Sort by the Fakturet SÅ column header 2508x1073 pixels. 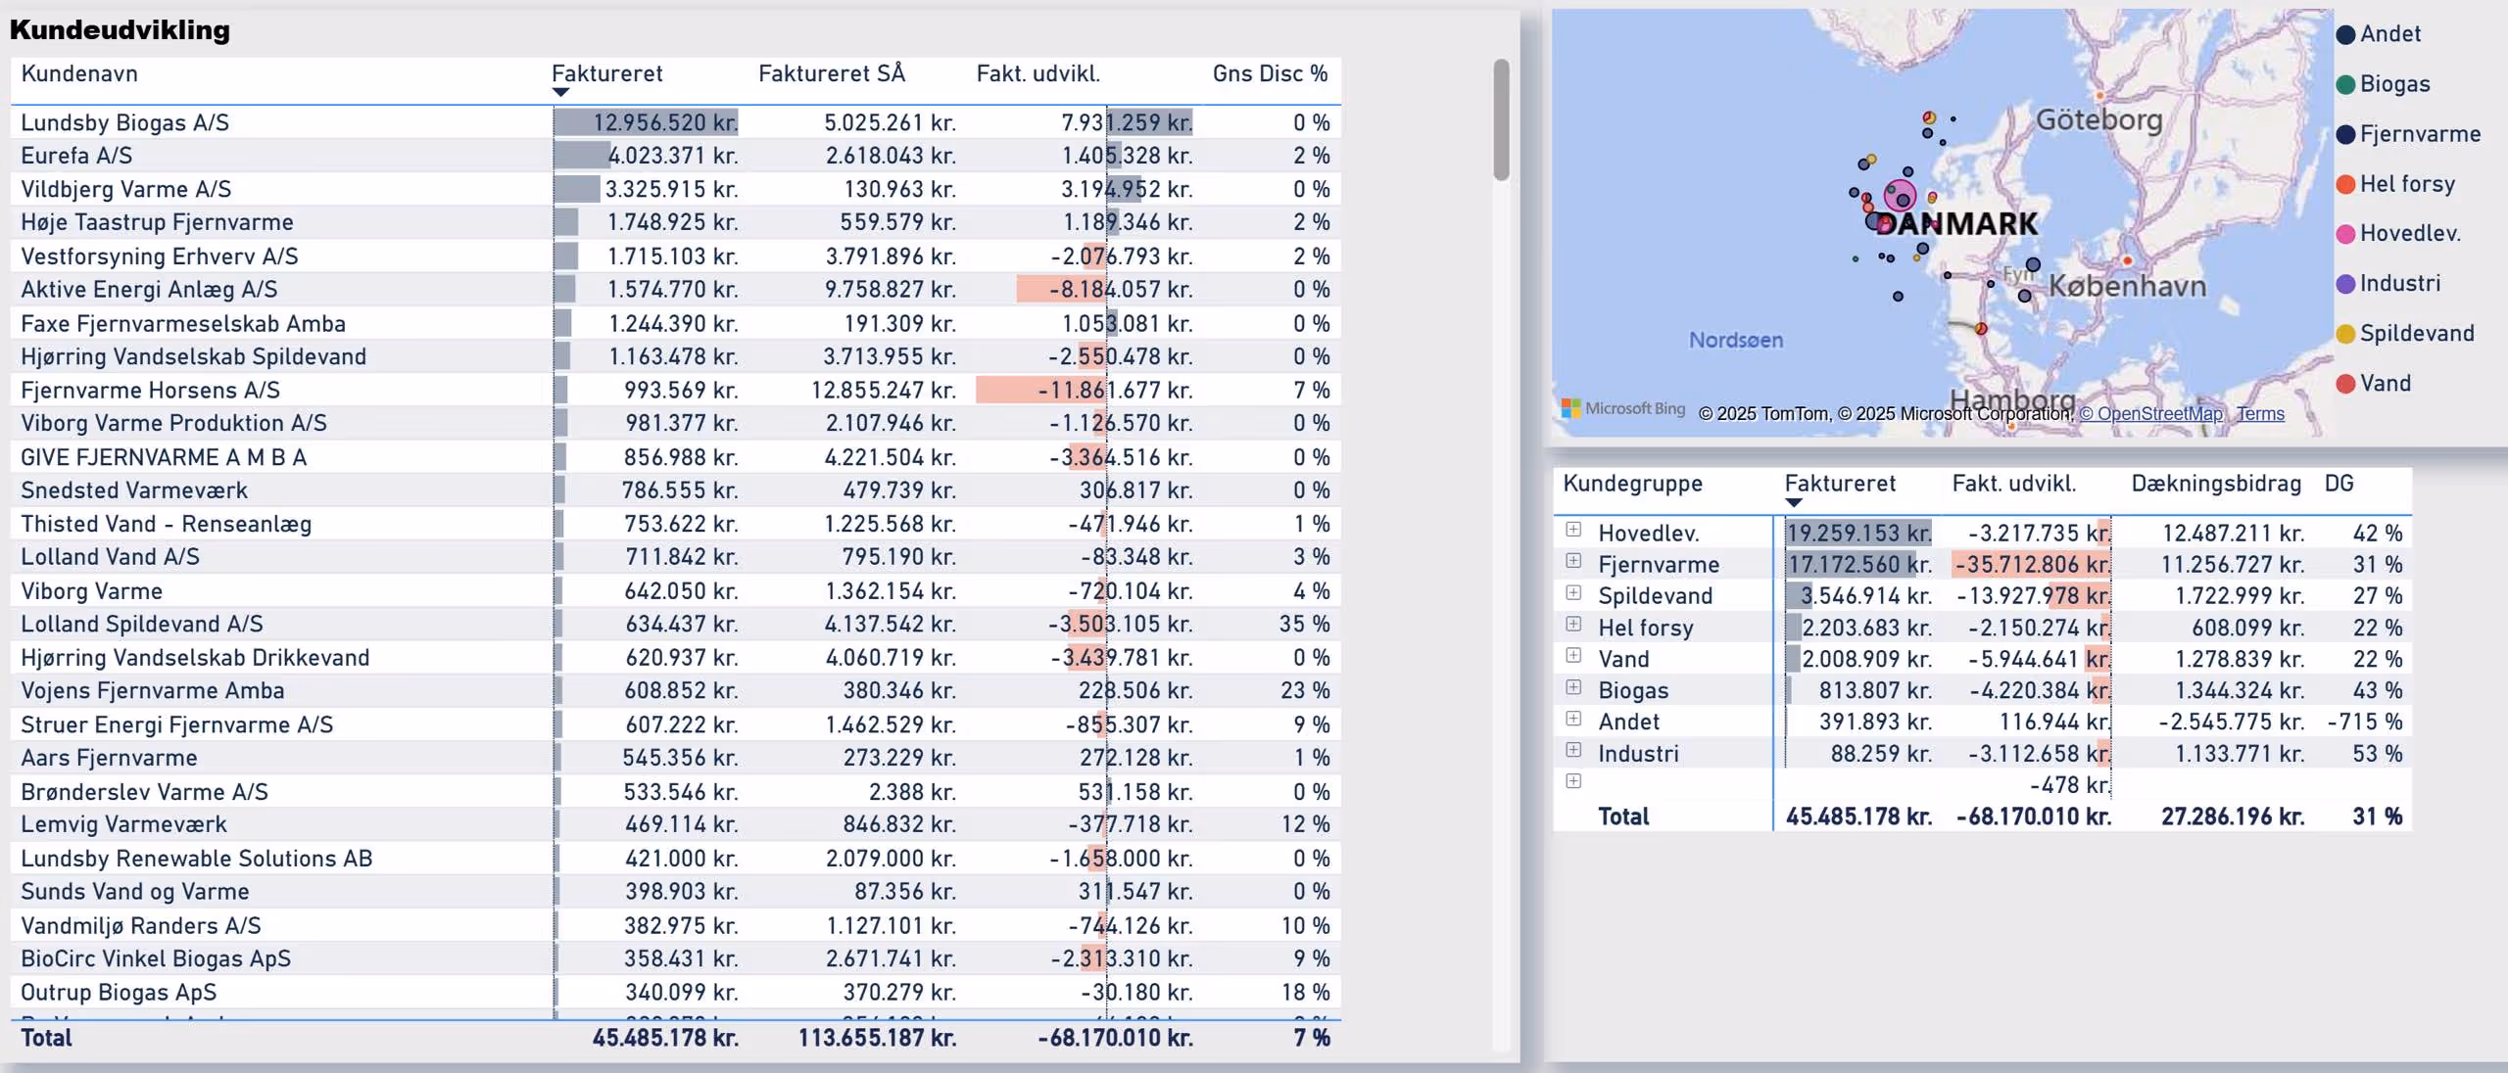(831, 73)
